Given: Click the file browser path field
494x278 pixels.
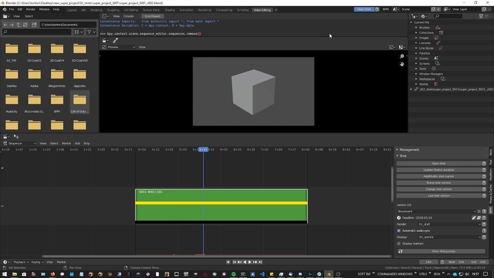Looking at the screenshot, I should pyautogui.click(x=68, y=25).
